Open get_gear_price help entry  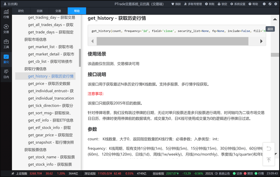pos(50,135)
